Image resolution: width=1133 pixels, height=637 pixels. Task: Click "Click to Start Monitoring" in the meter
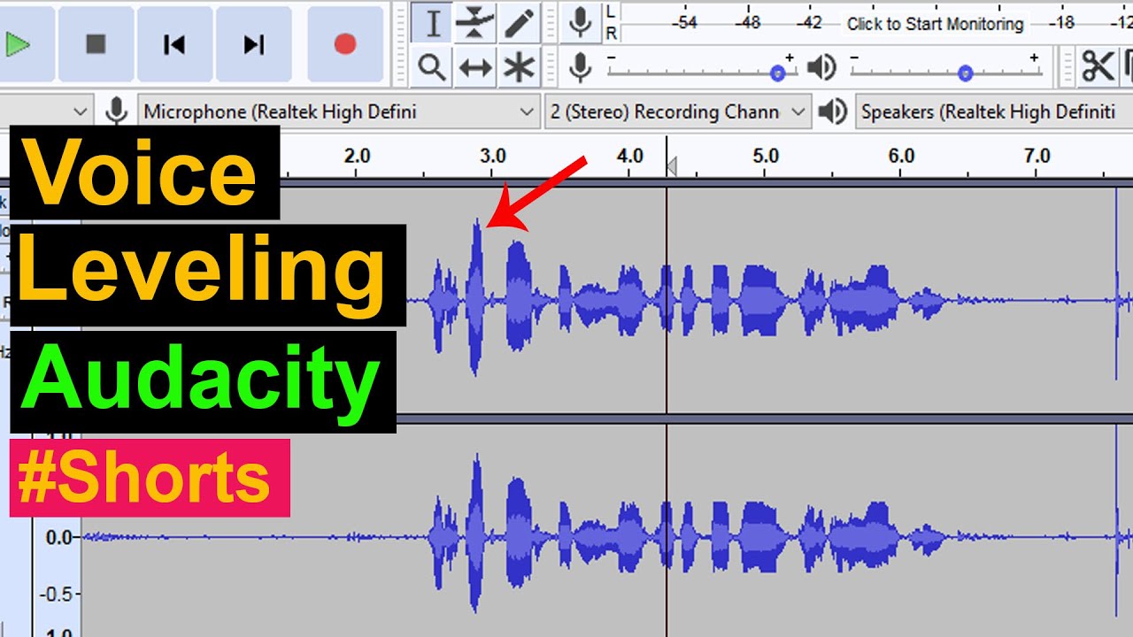[x=935, y=24]
